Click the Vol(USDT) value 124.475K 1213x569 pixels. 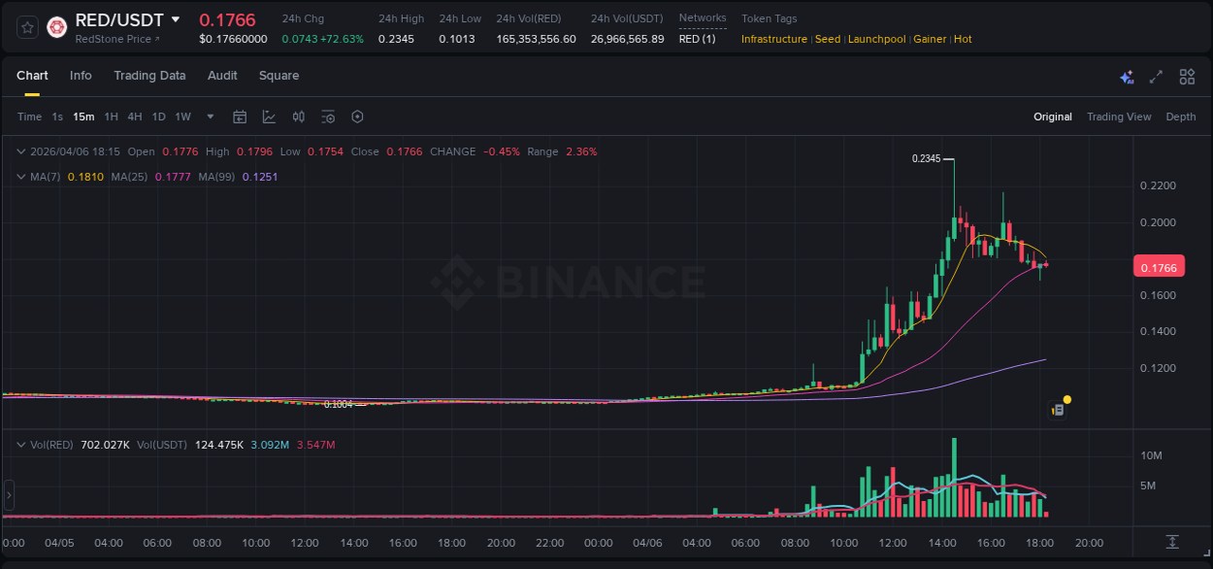pos(220,445)
